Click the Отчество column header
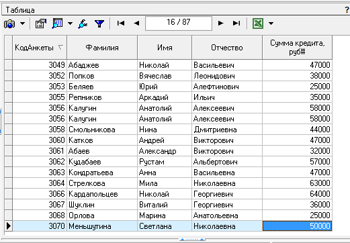This screenshot has height=243, width=350. [x=227, y=48]
